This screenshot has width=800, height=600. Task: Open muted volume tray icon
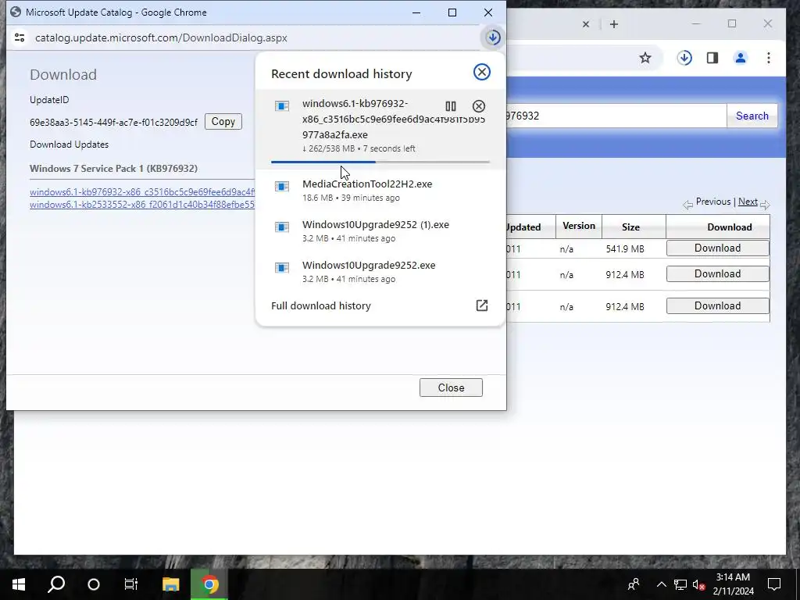coord(699,584)
